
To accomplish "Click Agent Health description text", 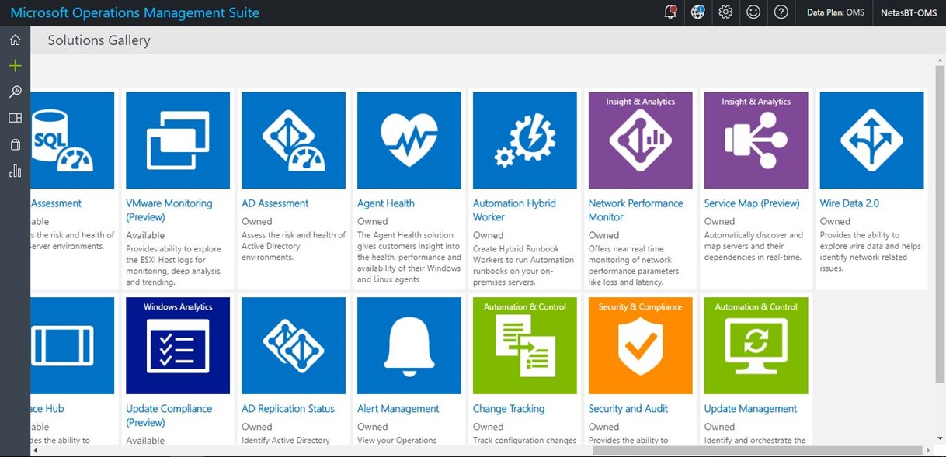I will (x=409, y=258).
